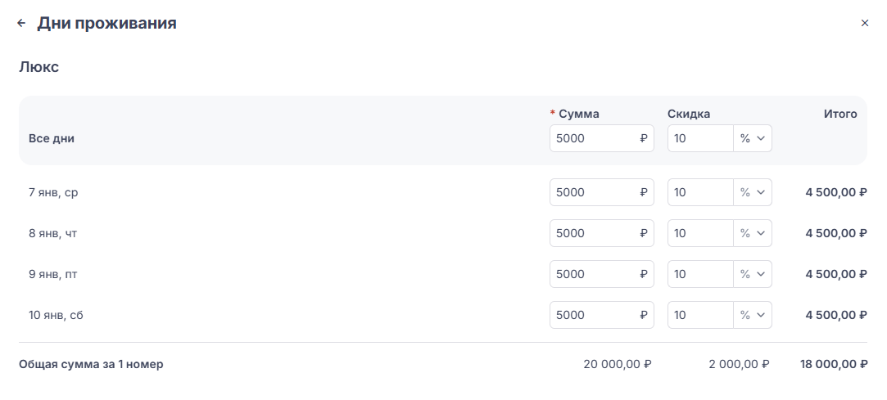Click the Сумма field for Все дни

[x=593, y=139]
